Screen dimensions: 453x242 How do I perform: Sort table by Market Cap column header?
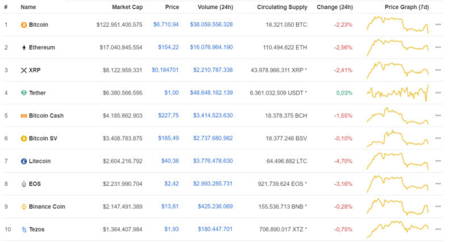[x=127, y=7]
